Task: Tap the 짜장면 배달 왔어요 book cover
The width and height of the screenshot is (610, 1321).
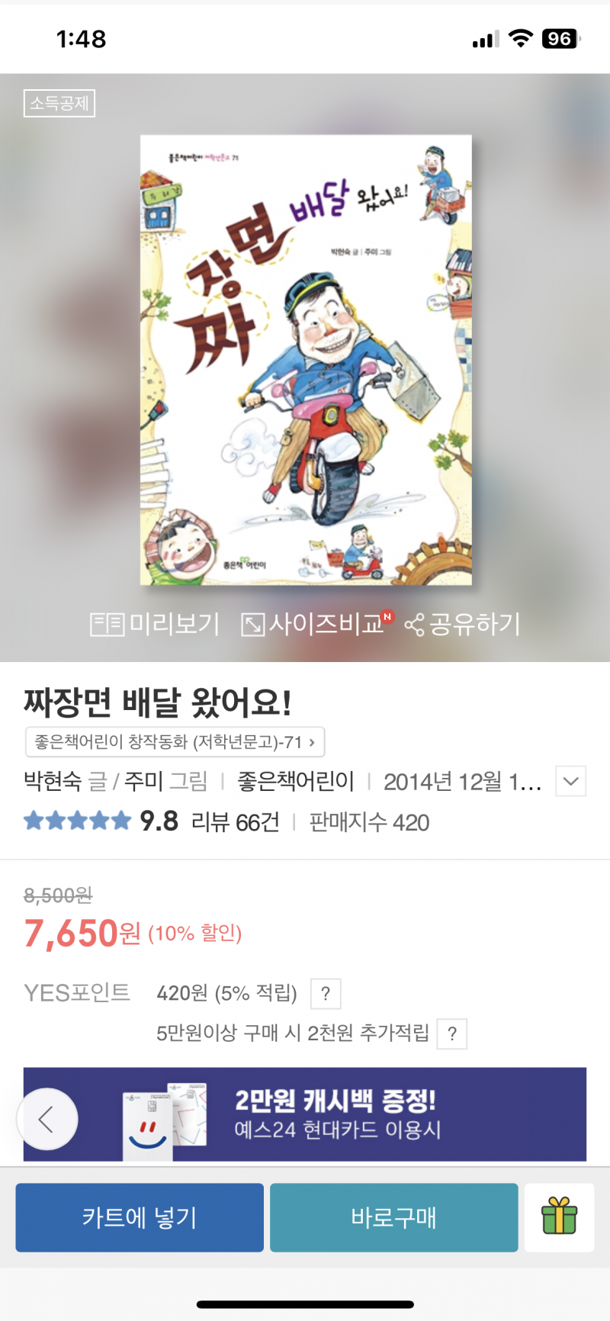Action: coord(306,360)
